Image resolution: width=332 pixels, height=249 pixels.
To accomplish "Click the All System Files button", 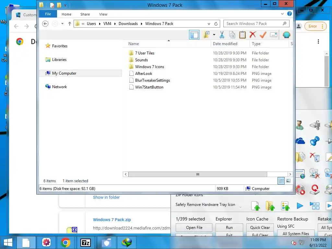I will (x=296, y=233).
